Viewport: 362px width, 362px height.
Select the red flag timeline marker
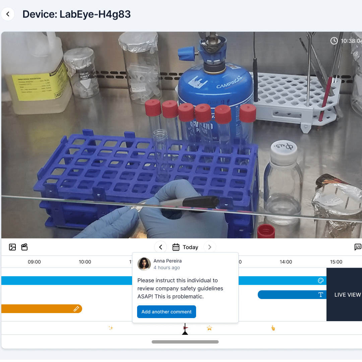point(186,327)
